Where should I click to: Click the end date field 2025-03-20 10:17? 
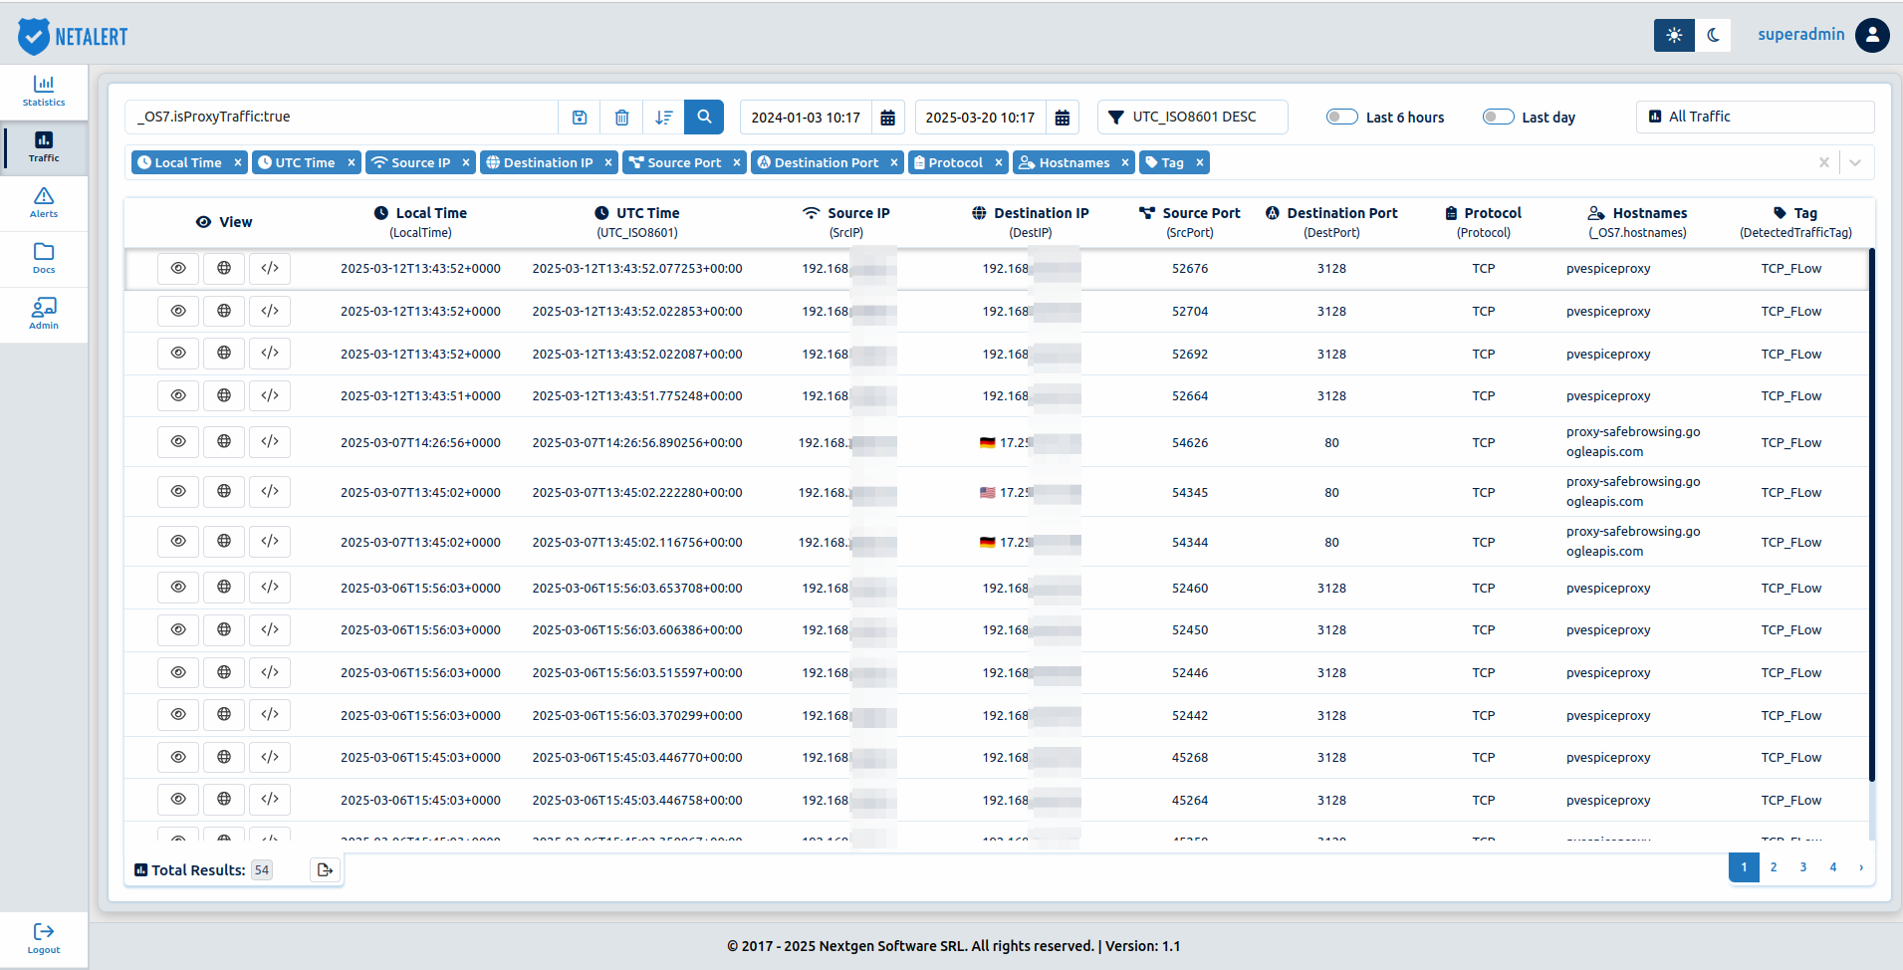click(x=980, y=118)
